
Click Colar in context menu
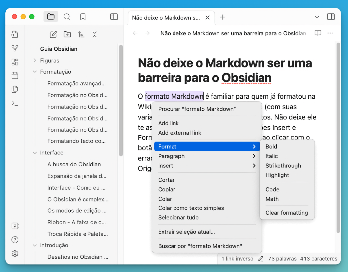(x=207, y=199)
